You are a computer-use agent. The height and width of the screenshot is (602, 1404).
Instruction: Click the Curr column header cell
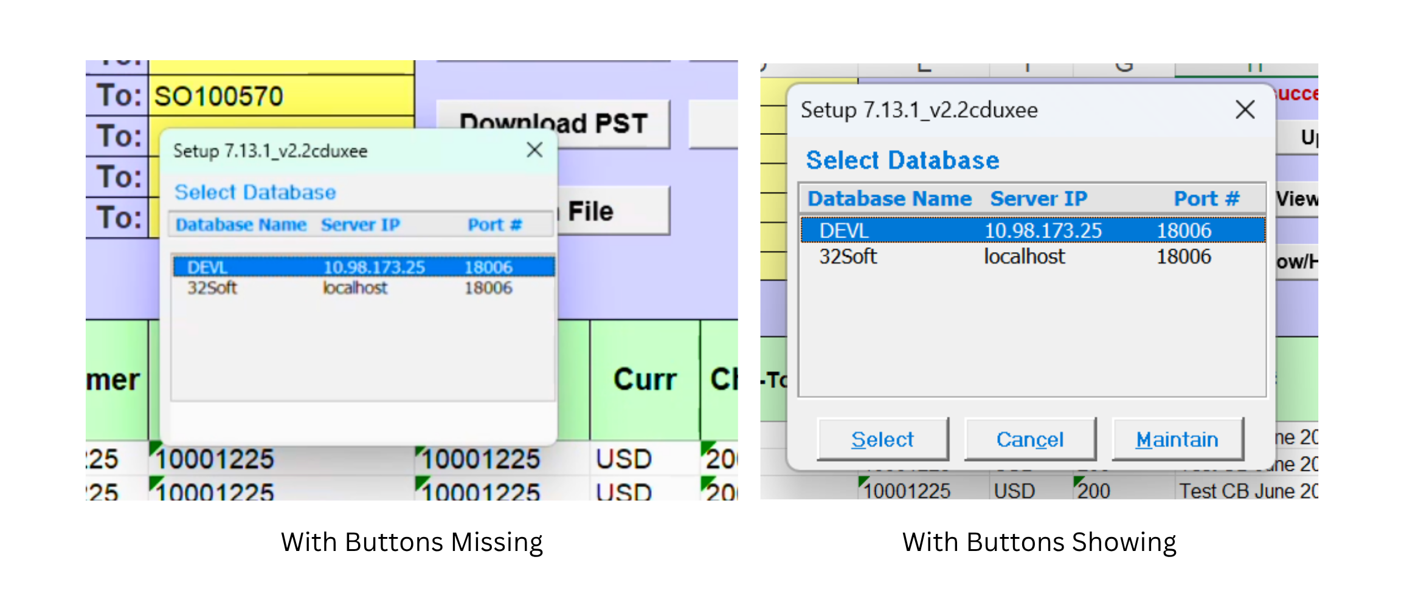pos(645,380)
